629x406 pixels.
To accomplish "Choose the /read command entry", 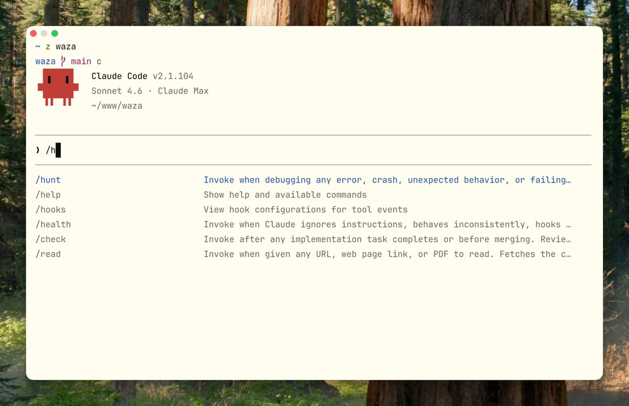I will point(48,254).
